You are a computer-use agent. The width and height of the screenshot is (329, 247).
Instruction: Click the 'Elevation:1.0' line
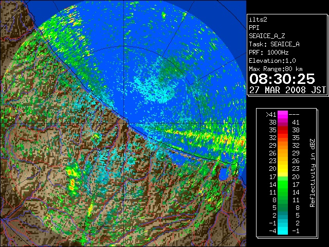click(x=272, y=61)
